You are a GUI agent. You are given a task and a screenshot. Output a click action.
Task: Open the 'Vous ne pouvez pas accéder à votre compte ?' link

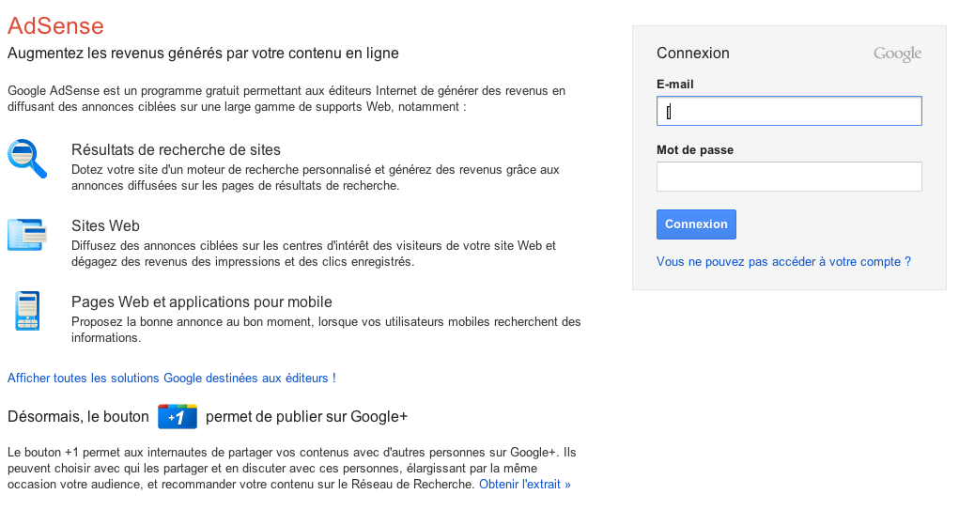pos(783,262)
